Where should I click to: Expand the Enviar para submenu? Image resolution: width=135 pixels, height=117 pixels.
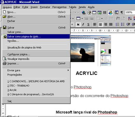point(36,70)
